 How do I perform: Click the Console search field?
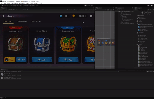coord(132,72)
